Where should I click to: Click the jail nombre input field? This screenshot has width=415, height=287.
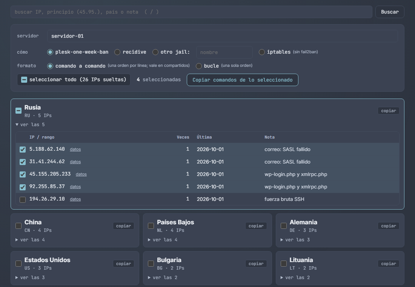coord(224,52)
